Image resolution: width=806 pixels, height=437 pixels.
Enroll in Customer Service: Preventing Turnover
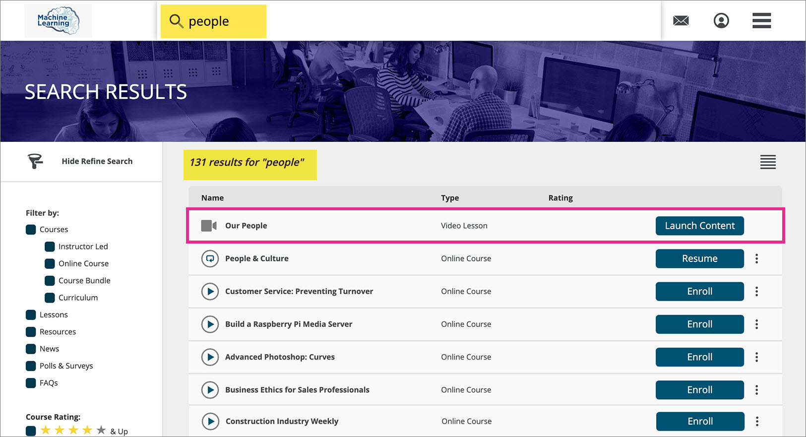tap(700, 291)
